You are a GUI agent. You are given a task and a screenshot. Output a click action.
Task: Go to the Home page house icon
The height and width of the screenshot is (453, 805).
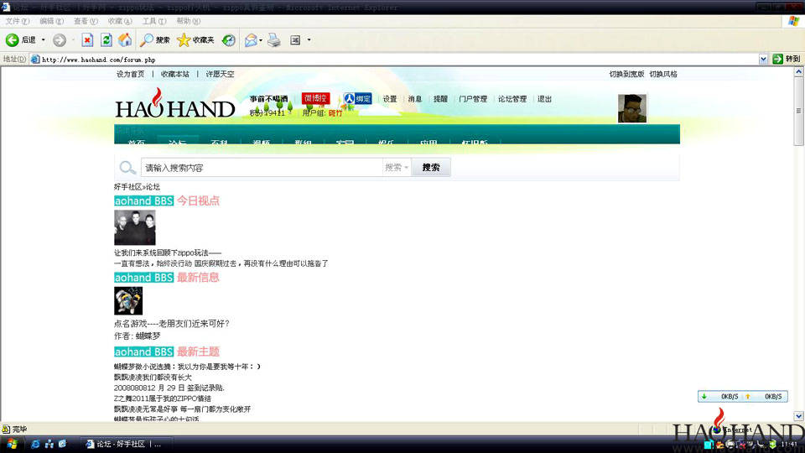(x=125, y=40)
